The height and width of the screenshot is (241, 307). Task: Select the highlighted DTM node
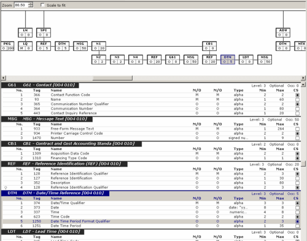[x=228, y=60]
